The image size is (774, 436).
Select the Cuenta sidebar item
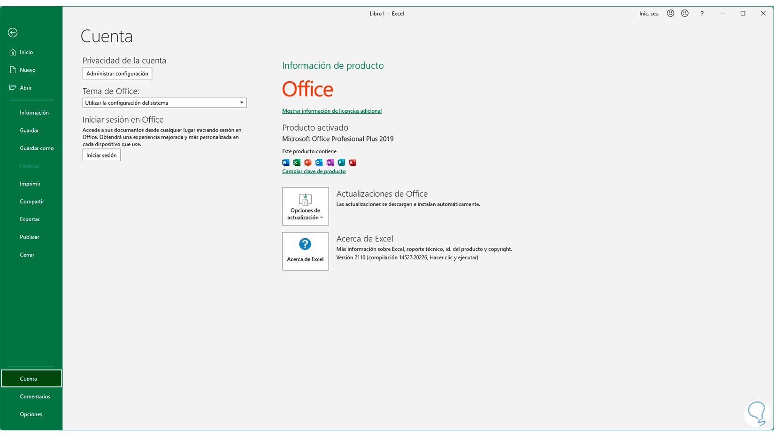(x=31, y=379)
